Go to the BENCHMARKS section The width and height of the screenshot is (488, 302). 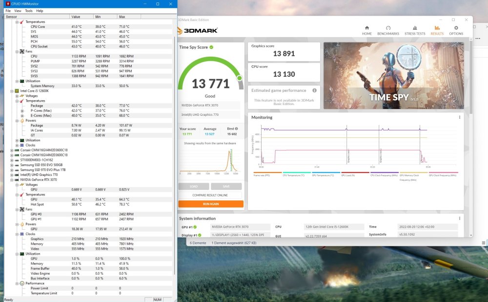(388, 30)
